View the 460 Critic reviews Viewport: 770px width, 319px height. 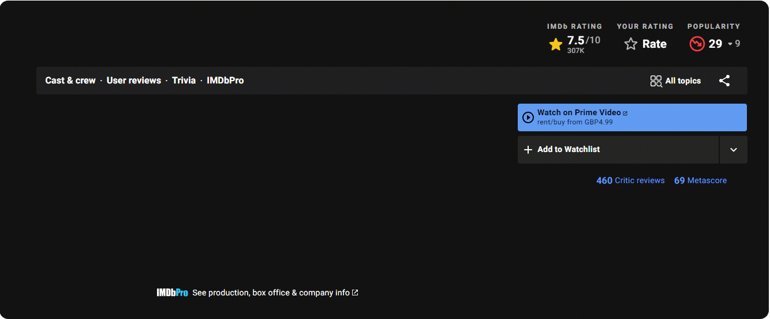tap(630, 181)
